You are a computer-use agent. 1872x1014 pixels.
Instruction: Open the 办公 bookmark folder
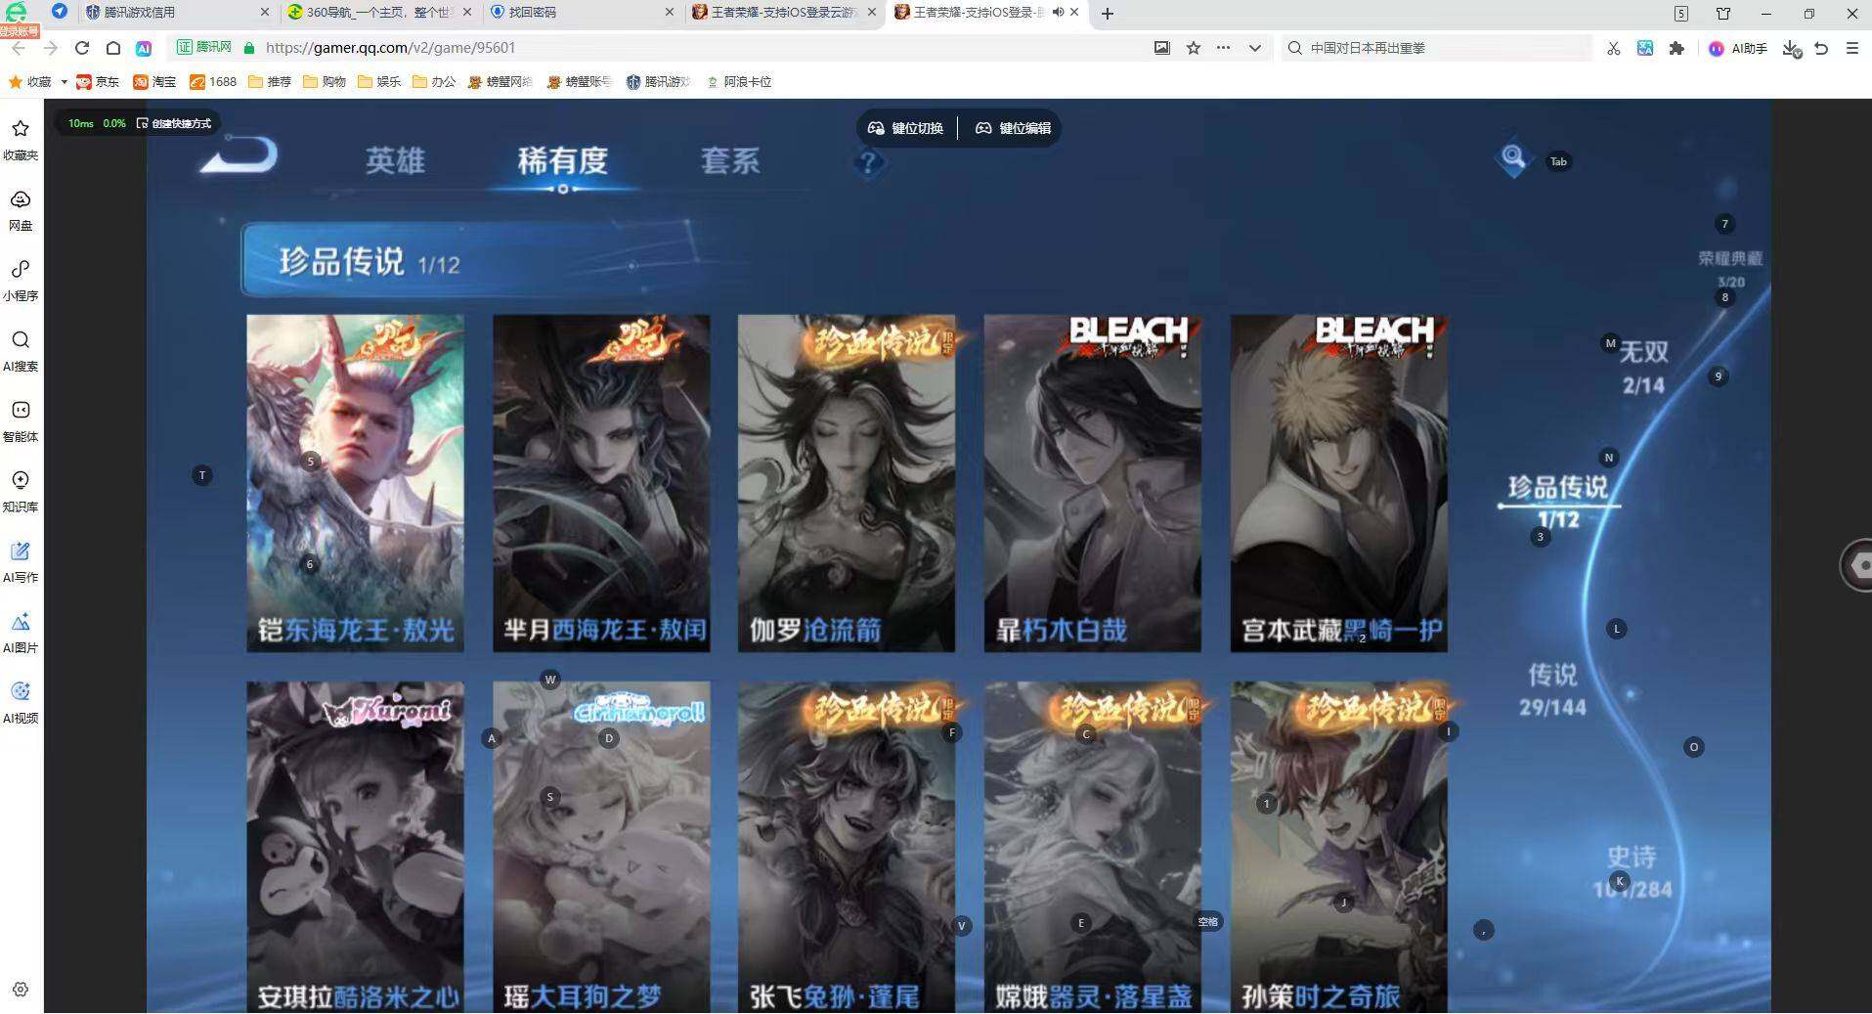434,82
